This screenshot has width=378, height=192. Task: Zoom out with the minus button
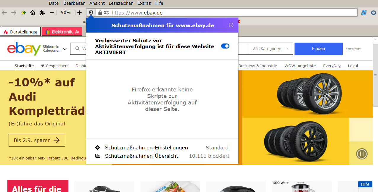tap(52, 13)
